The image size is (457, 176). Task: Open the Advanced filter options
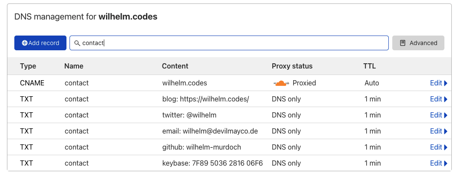(418, 43)
